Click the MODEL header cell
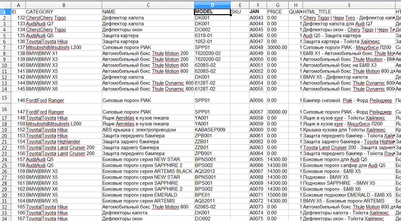This screenshot has width=401, height=221. pyautogui.click(x=212, y=12)
